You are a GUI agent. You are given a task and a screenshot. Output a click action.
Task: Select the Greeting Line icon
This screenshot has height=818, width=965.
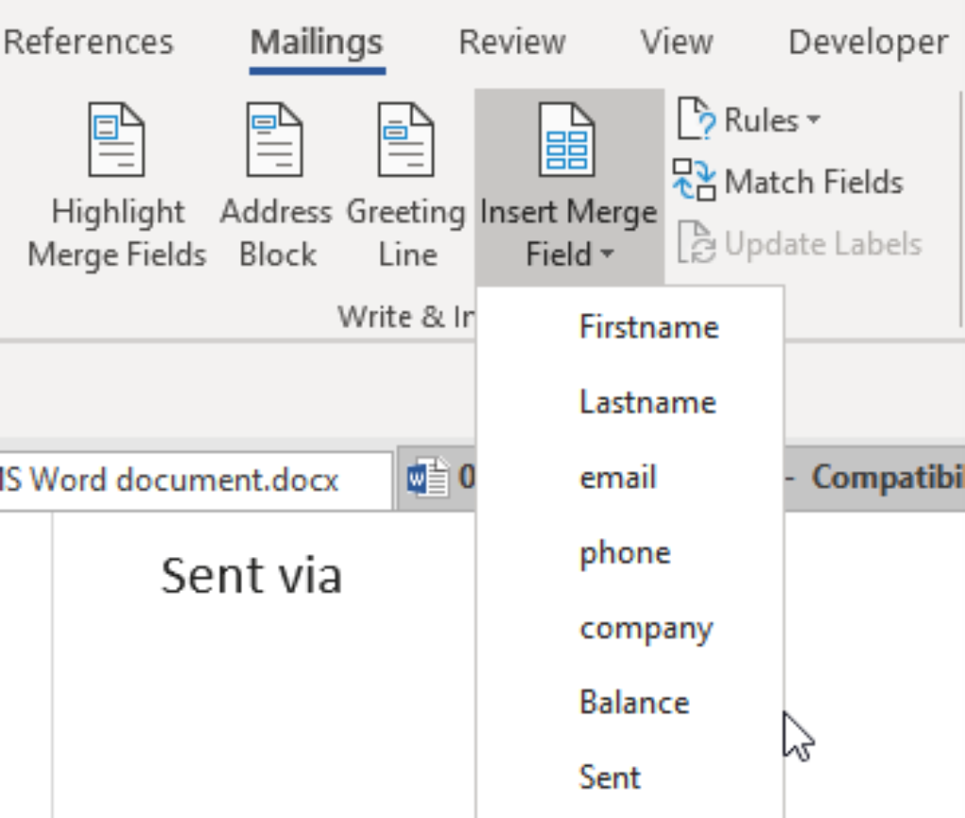click(x=403, y=141)
